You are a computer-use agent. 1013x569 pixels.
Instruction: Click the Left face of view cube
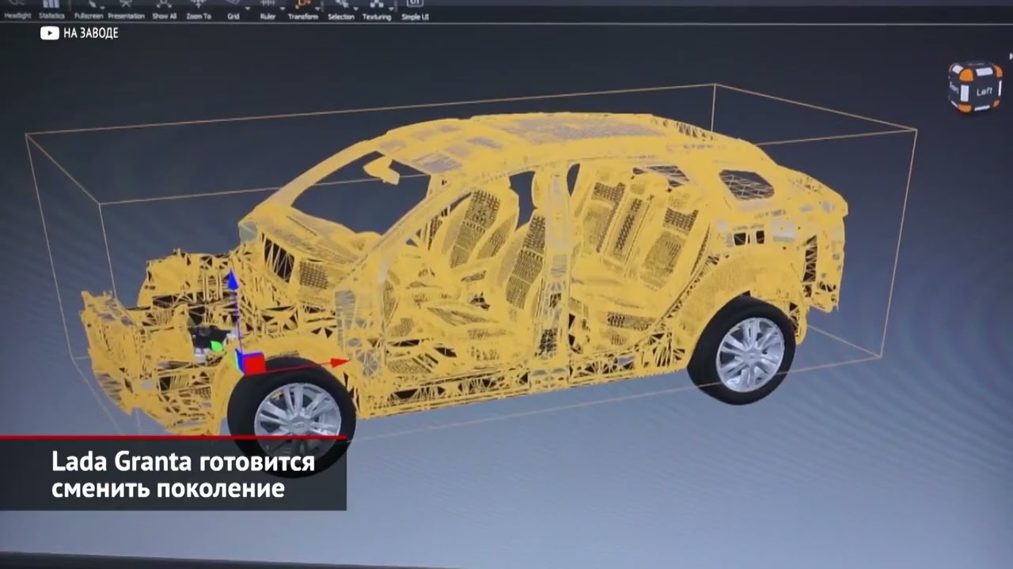point(984,91)
